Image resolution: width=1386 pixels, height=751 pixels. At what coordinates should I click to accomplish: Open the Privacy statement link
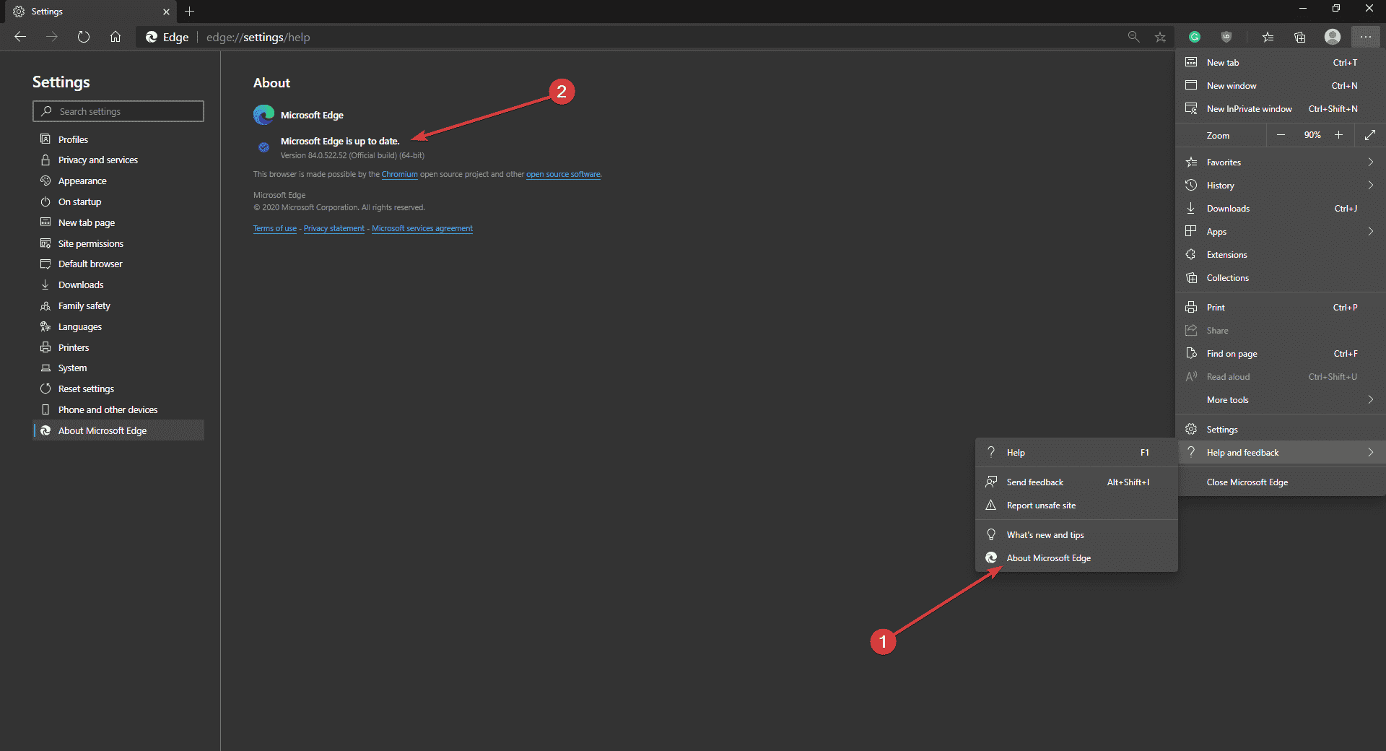[x=334, y=228]
